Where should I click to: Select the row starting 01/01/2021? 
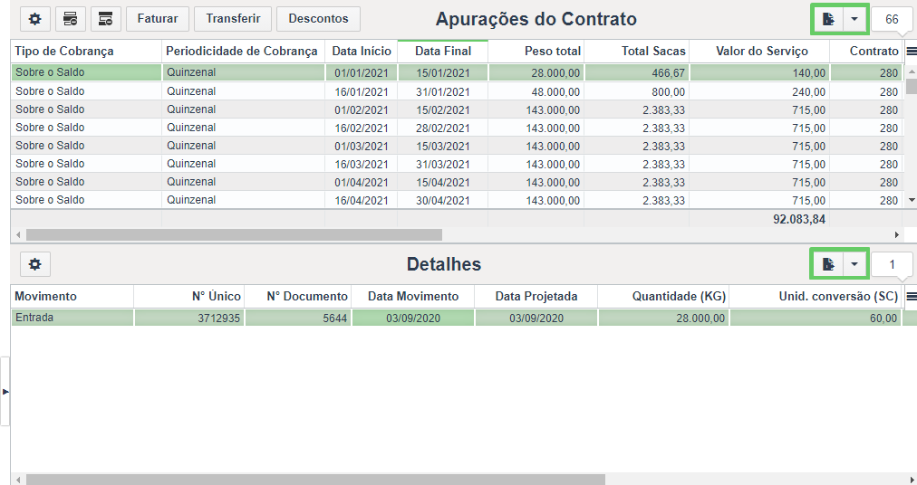click(458, 72)
